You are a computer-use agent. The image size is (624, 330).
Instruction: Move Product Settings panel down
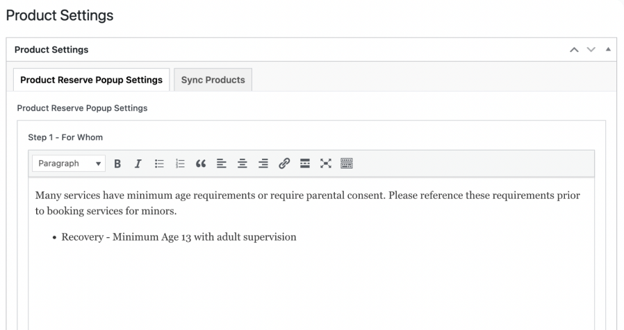pos(591,50)
